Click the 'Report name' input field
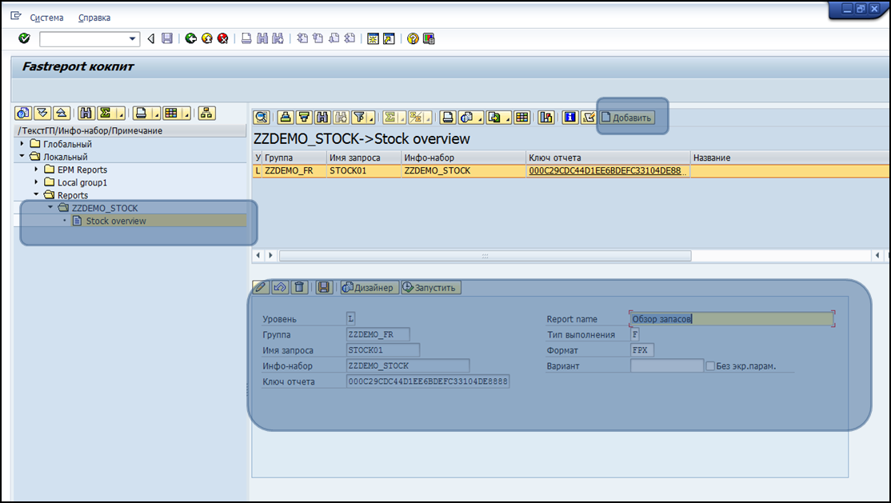 pos(731,319)
